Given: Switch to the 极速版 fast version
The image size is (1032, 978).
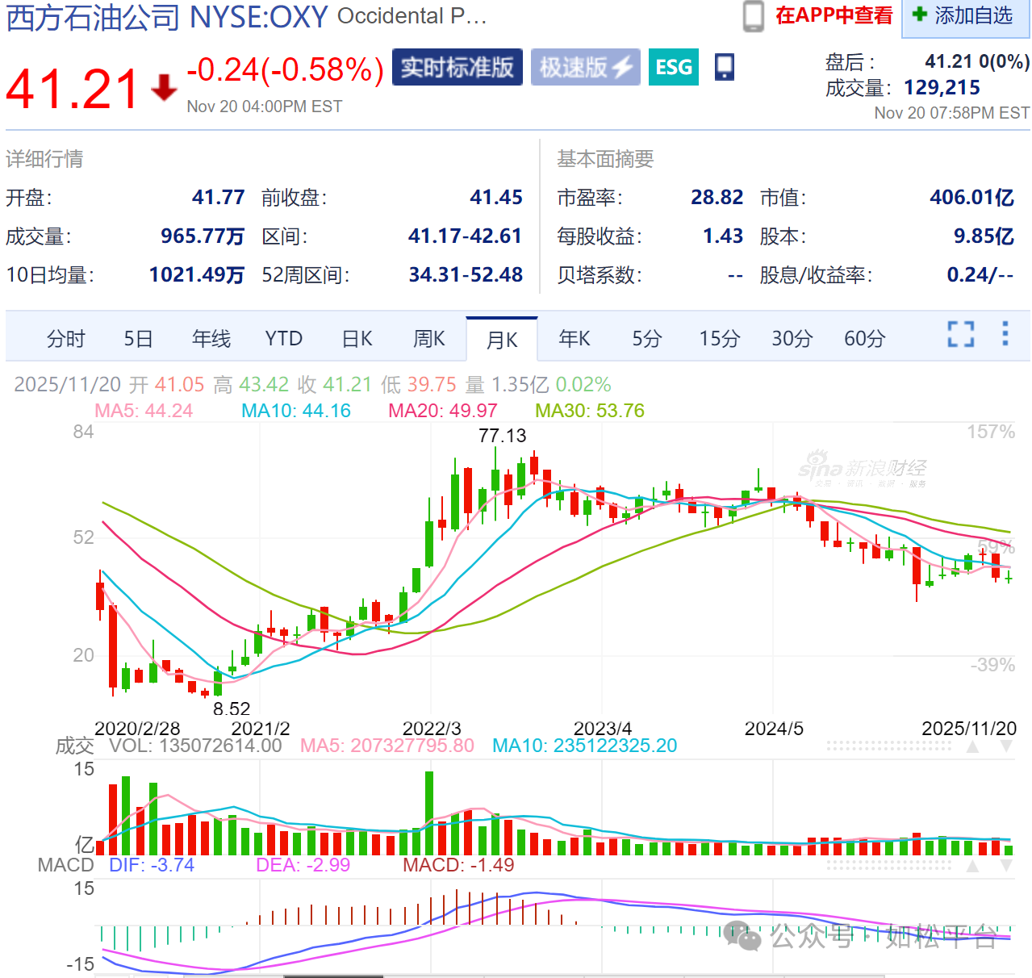Looking at the screenshot, I should tap(585, 67).
